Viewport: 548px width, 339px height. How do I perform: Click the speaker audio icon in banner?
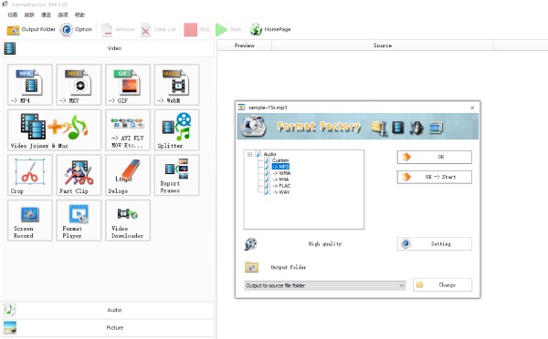point(416,128)
